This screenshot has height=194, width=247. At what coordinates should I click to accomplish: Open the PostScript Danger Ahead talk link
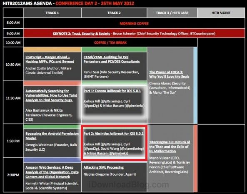point(50,59)
